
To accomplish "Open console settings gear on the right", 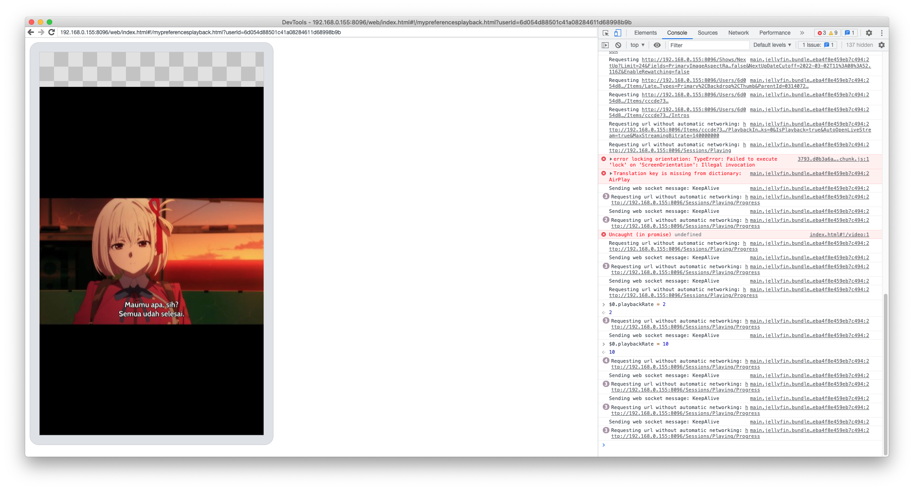I will coord(881,45).
